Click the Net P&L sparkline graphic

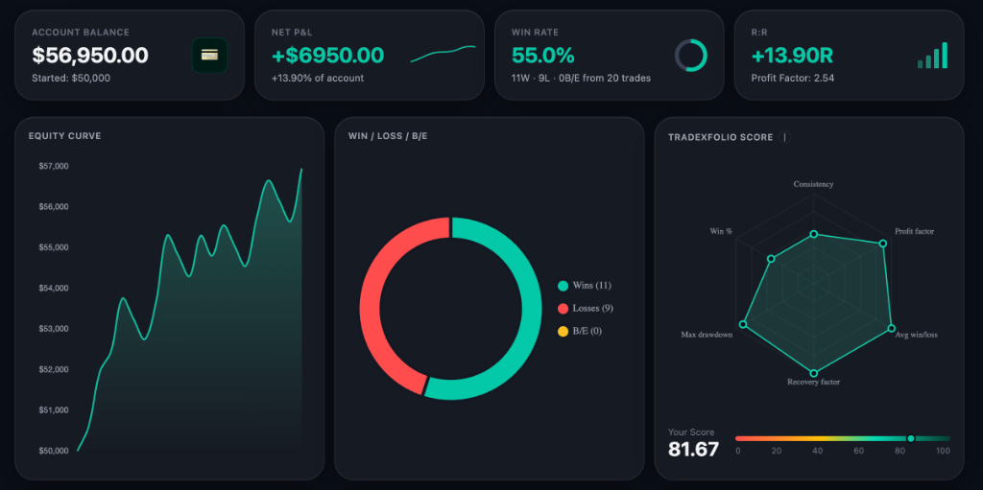tap(444, 54)
